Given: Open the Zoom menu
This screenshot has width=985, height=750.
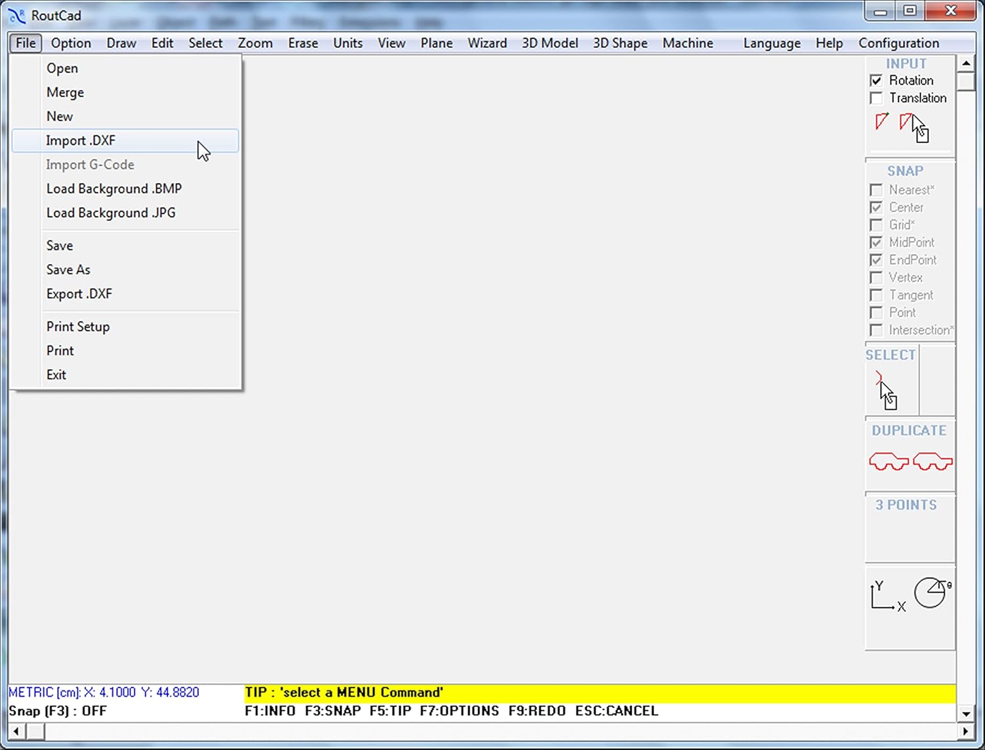Looking at the screenshot, I should (x=255, y=43).
